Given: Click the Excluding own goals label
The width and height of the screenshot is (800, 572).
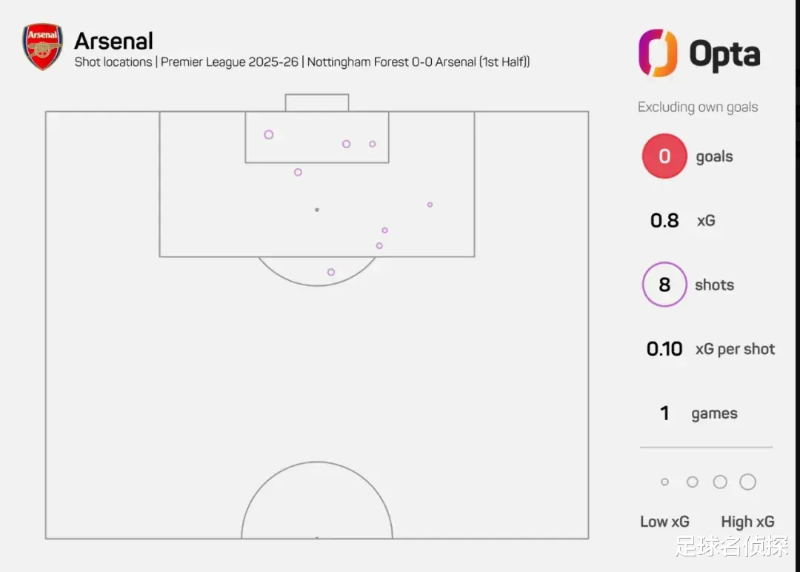Looking at the screenshot, I should (x=698, y=107).
